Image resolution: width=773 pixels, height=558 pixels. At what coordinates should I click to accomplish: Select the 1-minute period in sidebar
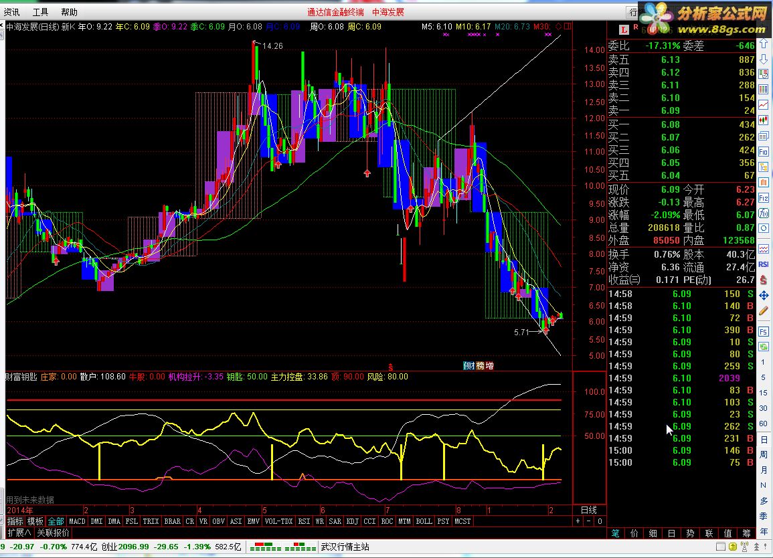click(x=763, y=363)
